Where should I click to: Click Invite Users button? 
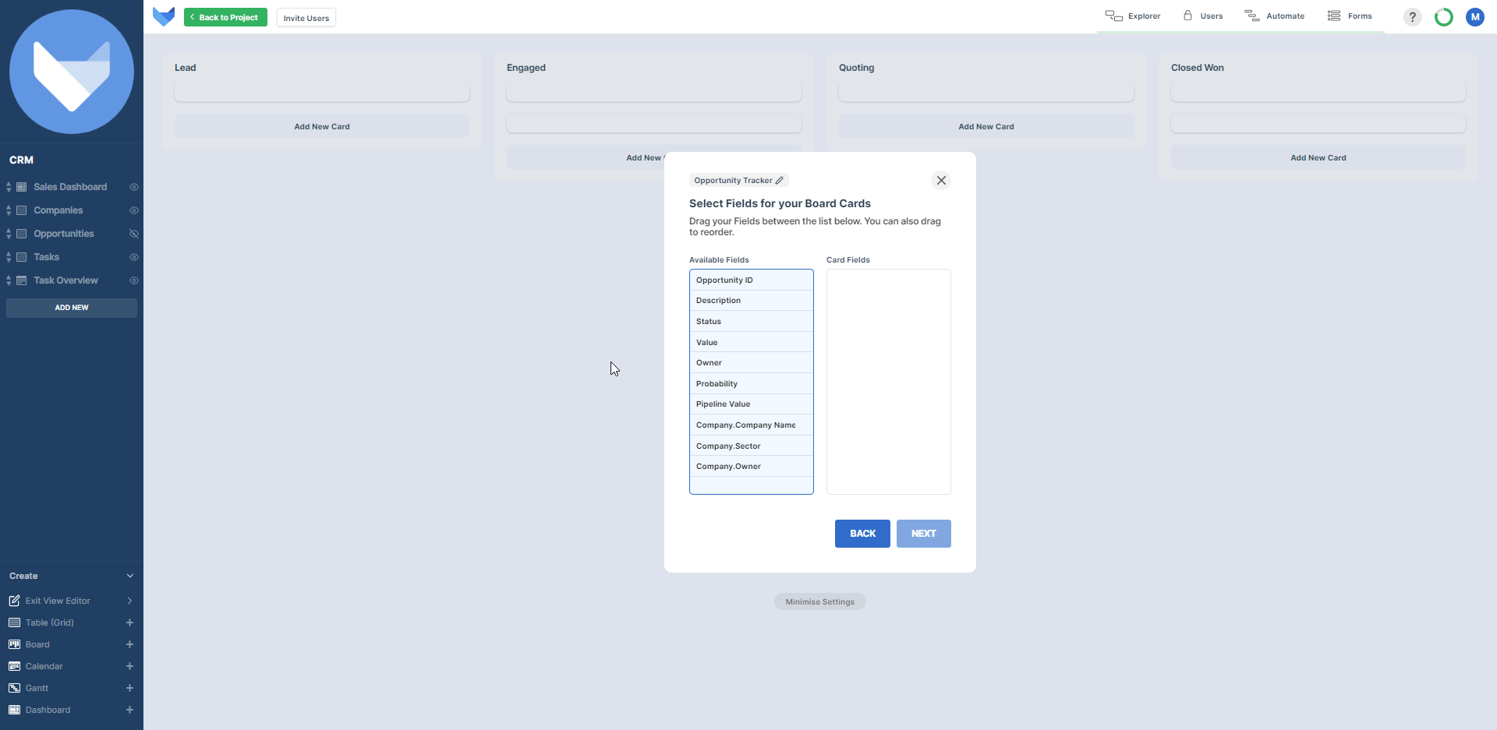tap(306, 18)
